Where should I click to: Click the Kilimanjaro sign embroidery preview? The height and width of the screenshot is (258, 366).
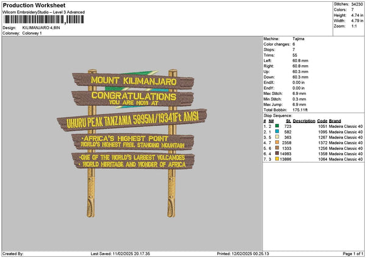pyautogui.click(x=132, y=143)
